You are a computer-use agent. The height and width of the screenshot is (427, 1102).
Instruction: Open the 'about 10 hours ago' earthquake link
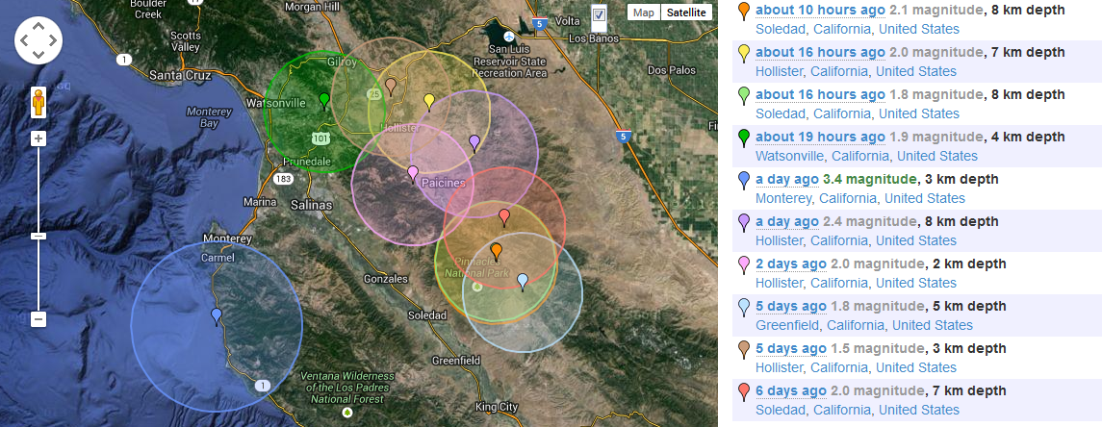pos(820,10)
